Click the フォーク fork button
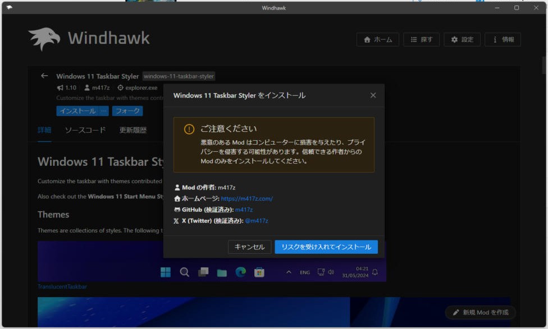The height and width of the screenshot is (329, 548). point(127,111)
